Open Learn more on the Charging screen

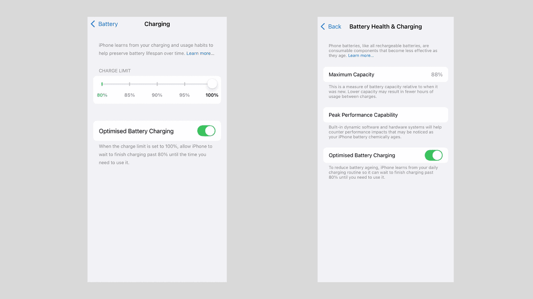[x=200, y=53]
